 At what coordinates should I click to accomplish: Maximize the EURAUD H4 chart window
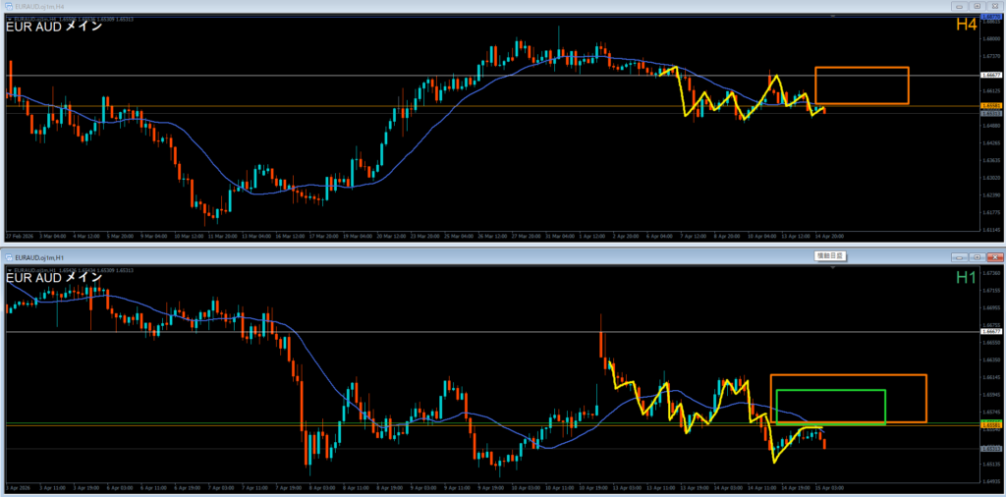pyautogui.click(x=978, y=7)
